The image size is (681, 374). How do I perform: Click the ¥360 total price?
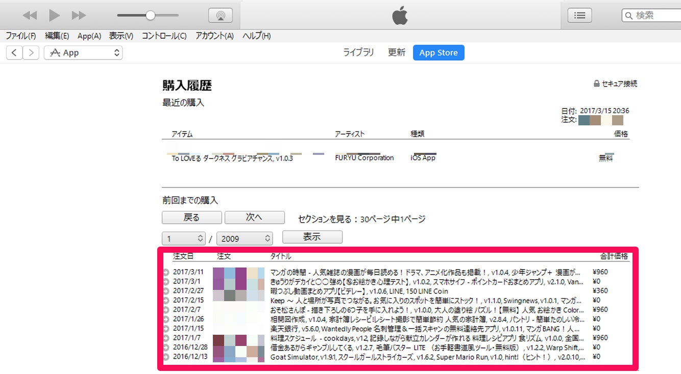[600, 291]
